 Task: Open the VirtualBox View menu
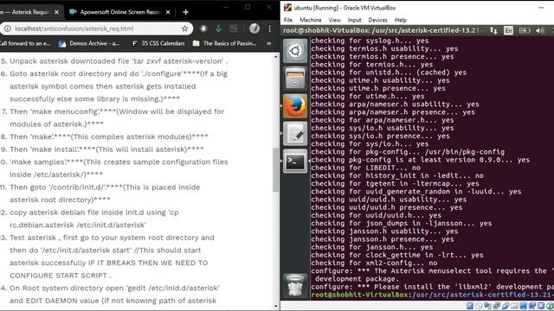coord(334,20)
